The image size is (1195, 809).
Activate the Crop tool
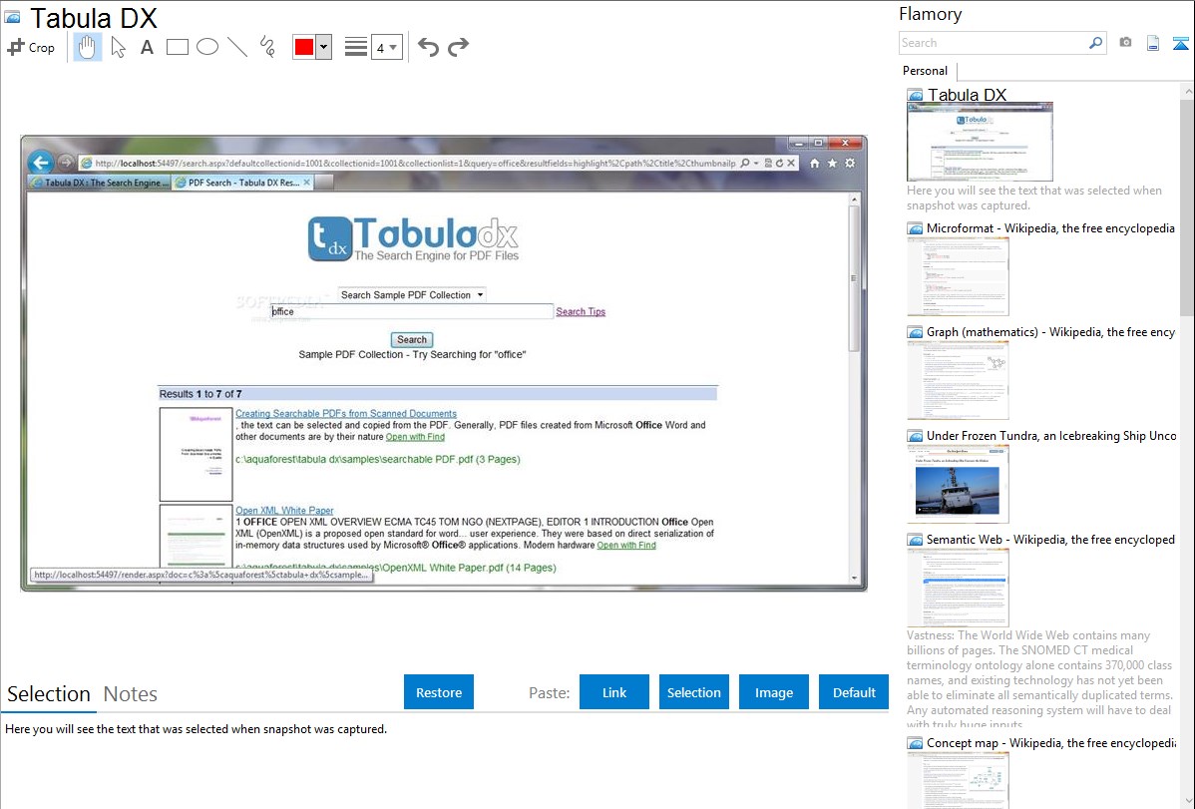(31, 47)
